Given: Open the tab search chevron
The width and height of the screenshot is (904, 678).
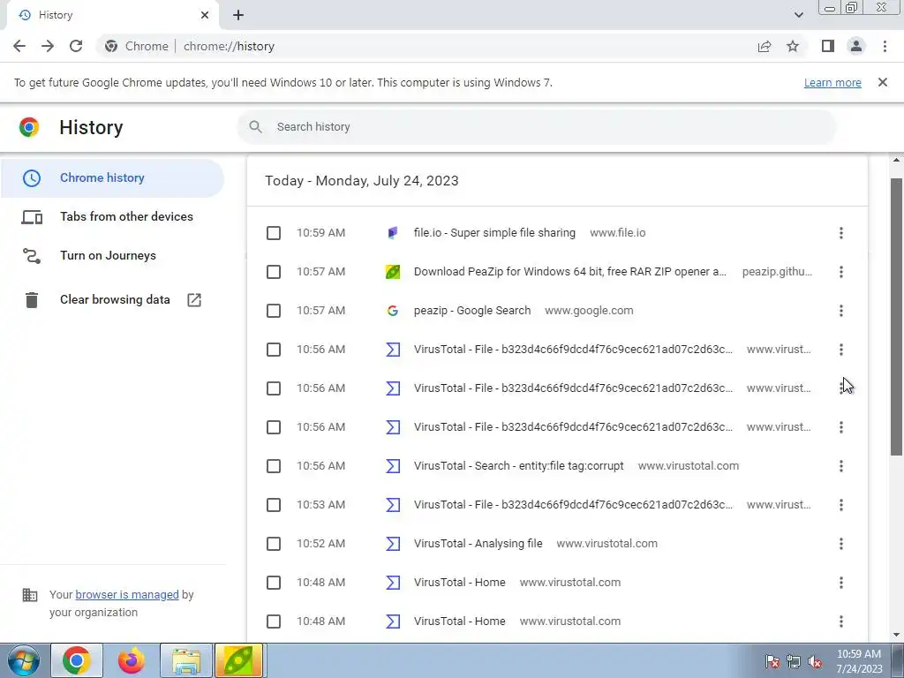Looking at the screenshot, I should click(798, 15).
